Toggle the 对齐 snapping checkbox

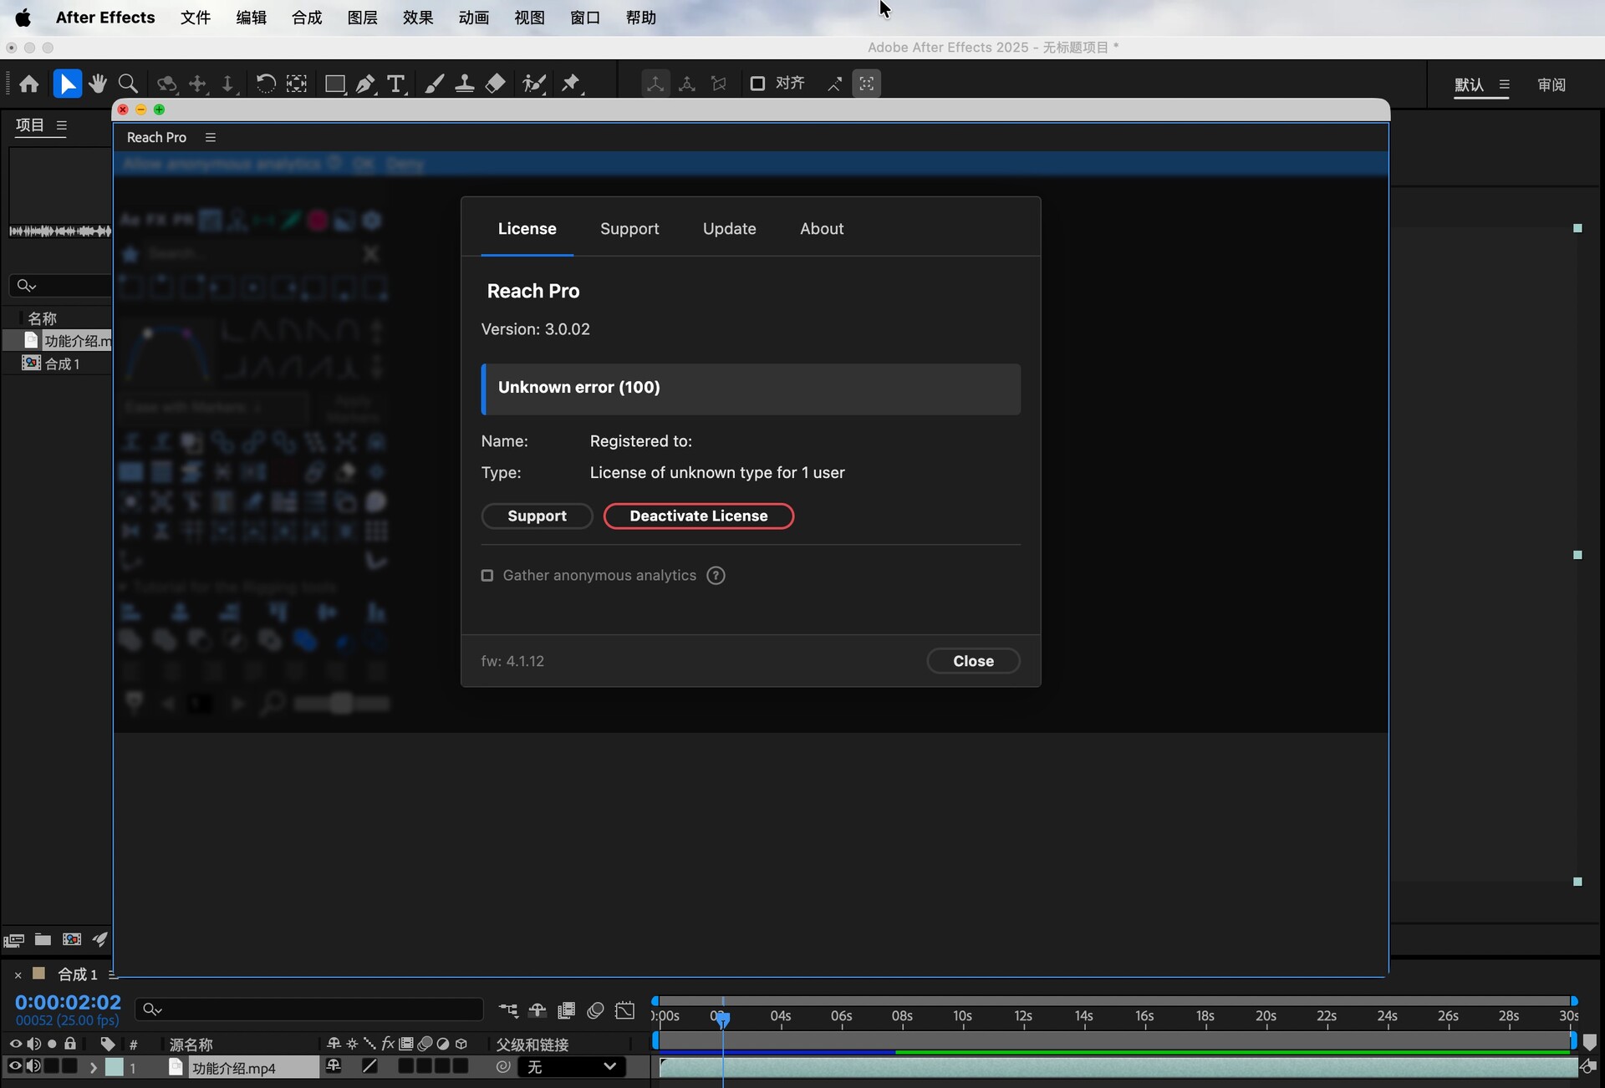pyautogui.click(x=757, y=84)
